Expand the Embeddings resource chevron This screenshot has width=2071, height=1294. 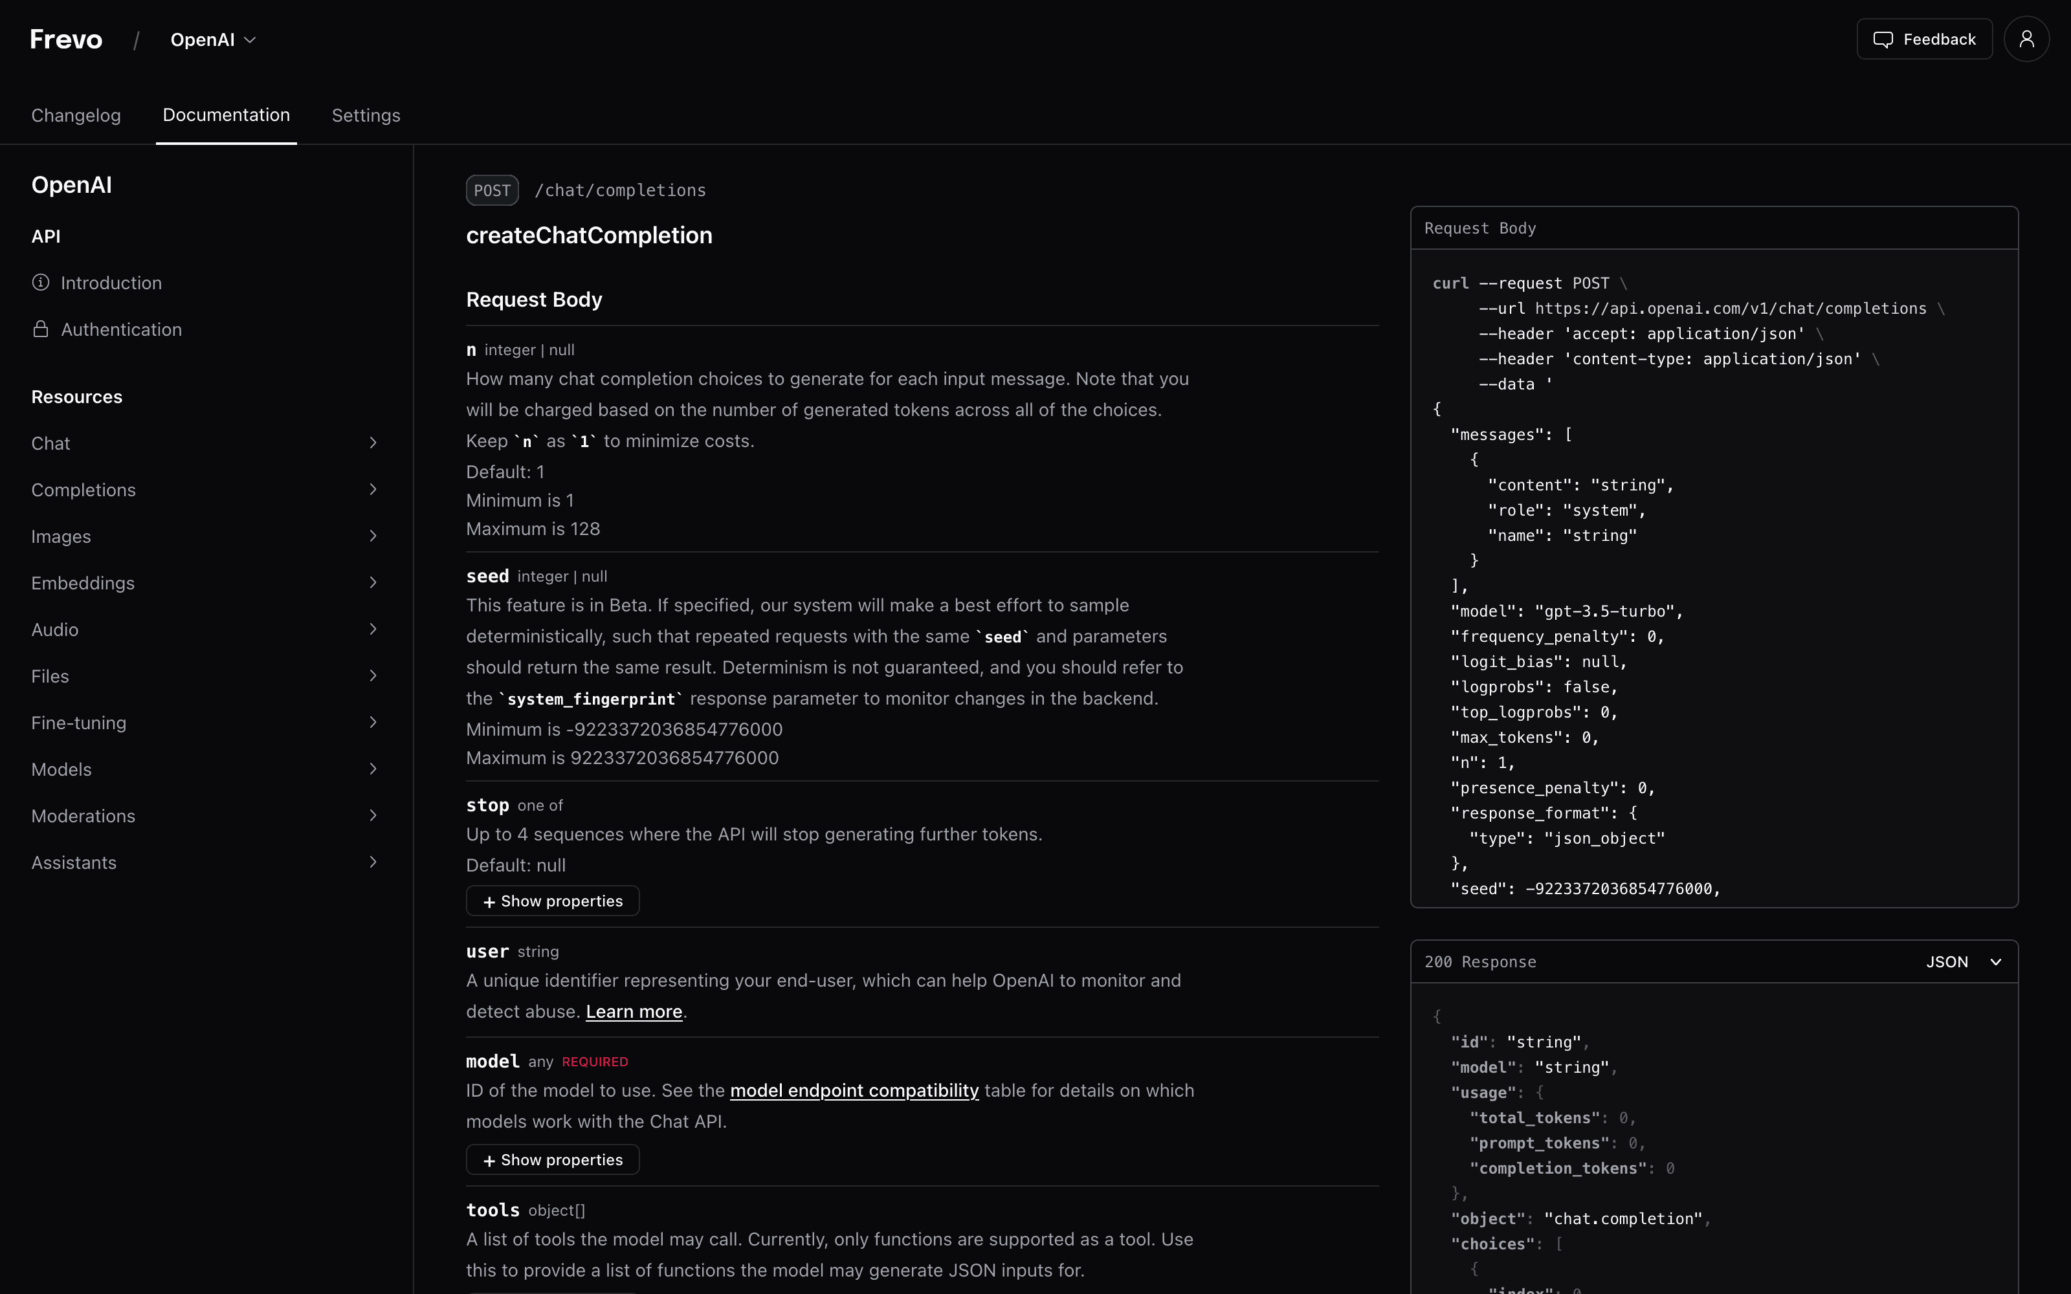pos(373,583)
